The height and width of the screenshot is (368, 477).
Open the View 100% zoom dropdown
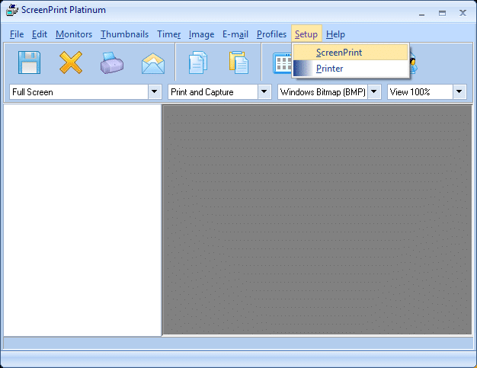point(459,92)
